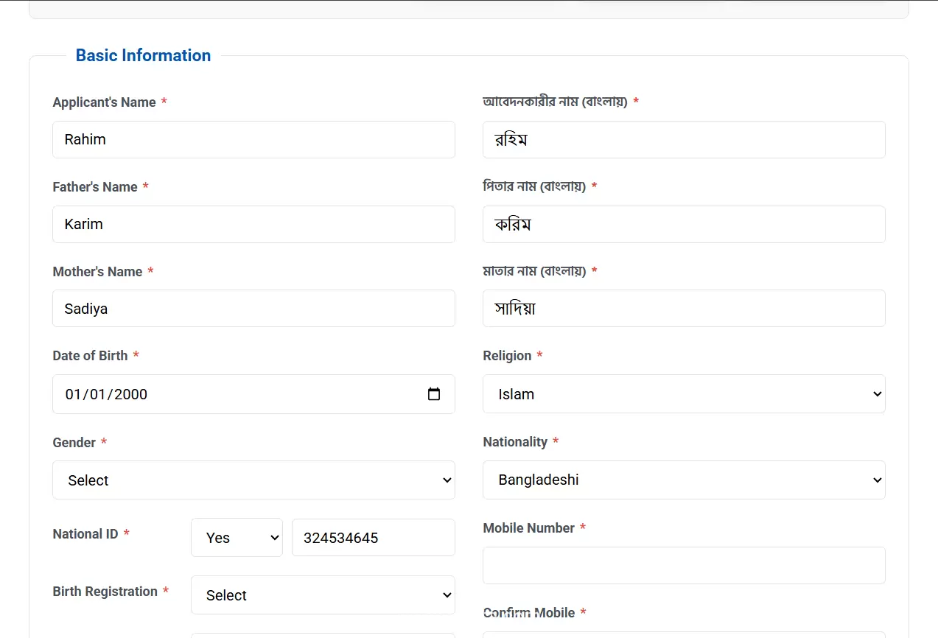This screenshot has width=938, height=638.
Task: Click the Applicant's Name label
Action: (x=104, y=102)
